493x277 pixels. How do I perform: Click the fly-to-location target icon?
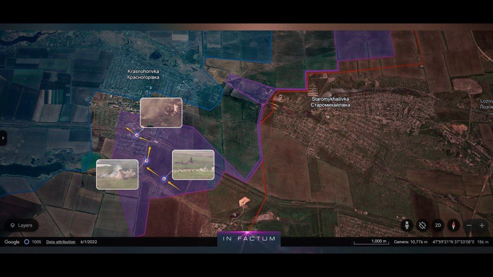click(423, 225)
